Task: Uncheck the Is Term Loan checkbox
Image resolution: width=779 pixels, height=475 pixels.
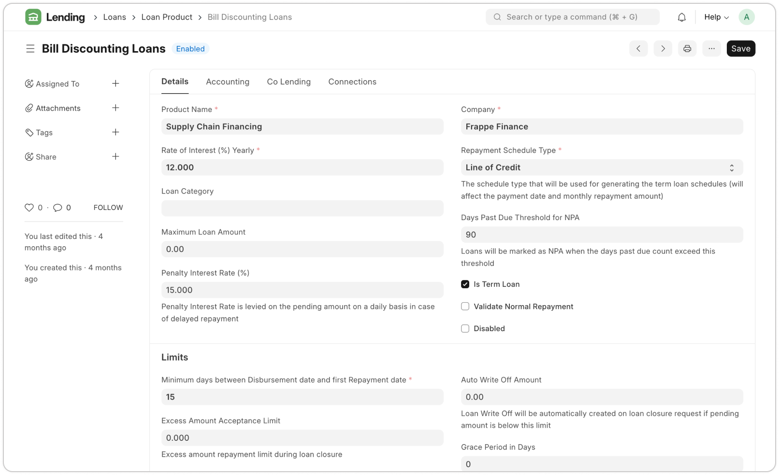Action: tap(465, 284)
